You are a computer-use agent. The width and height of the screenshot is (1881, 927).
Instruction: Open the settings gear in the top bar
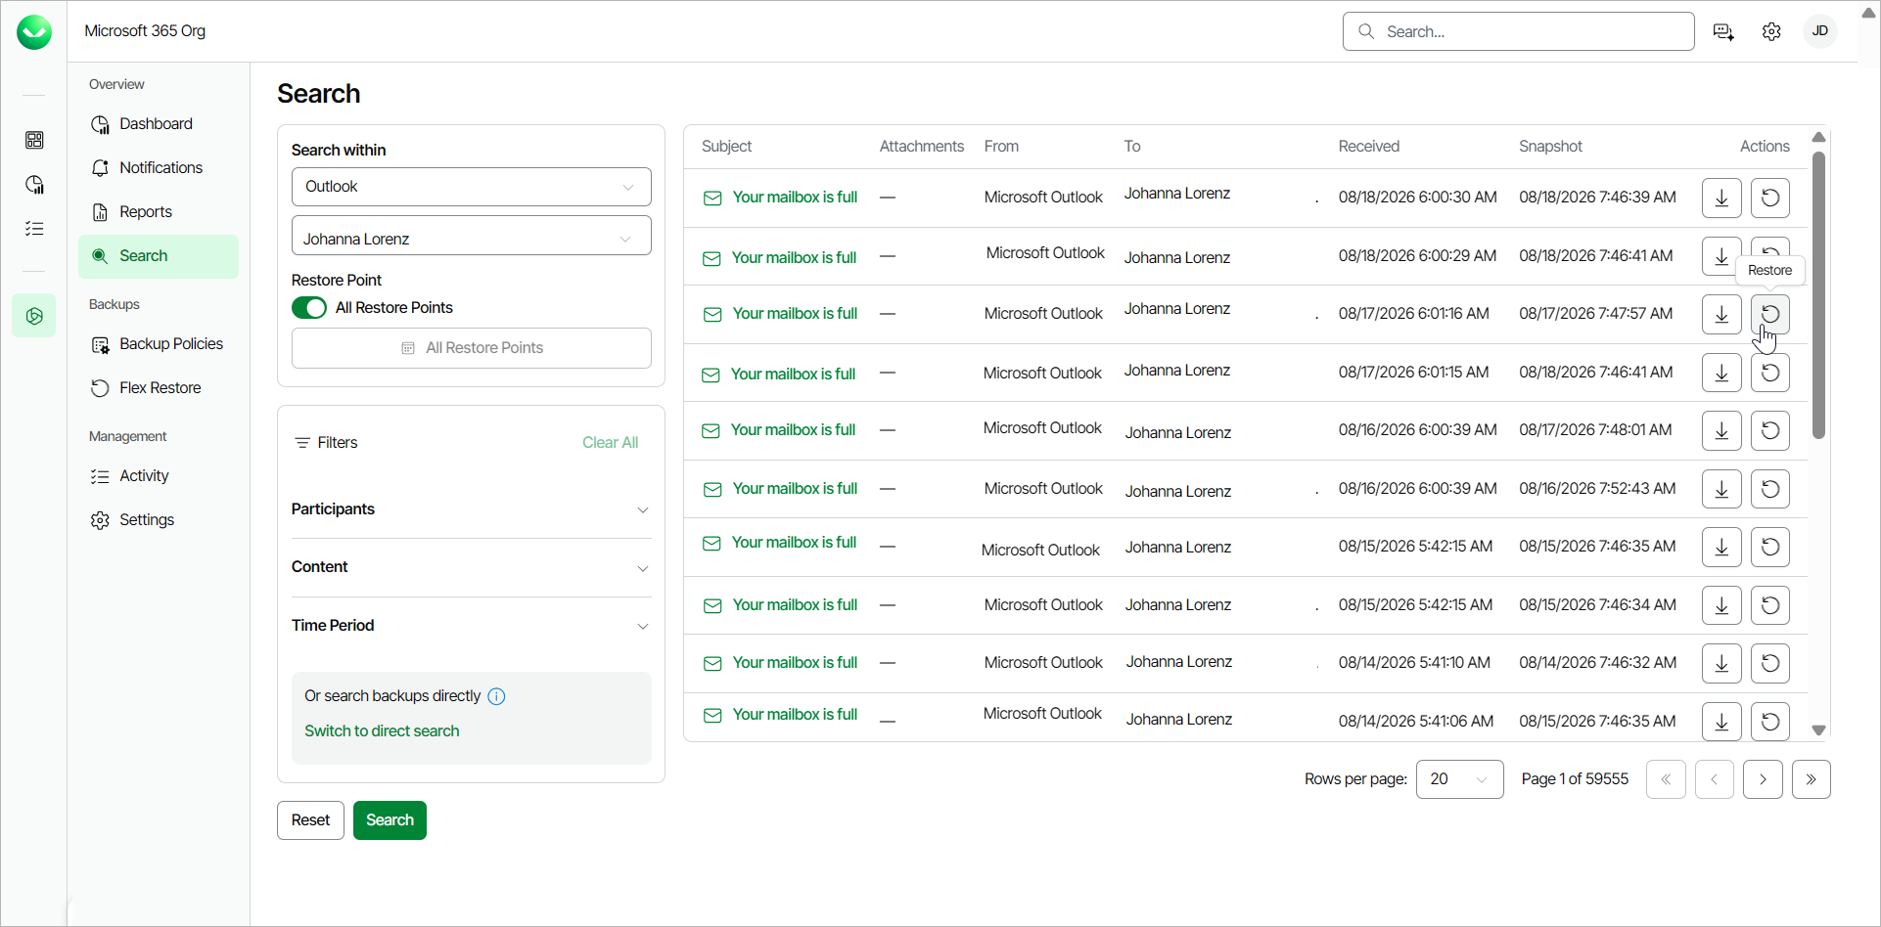tap(1771, 31)
